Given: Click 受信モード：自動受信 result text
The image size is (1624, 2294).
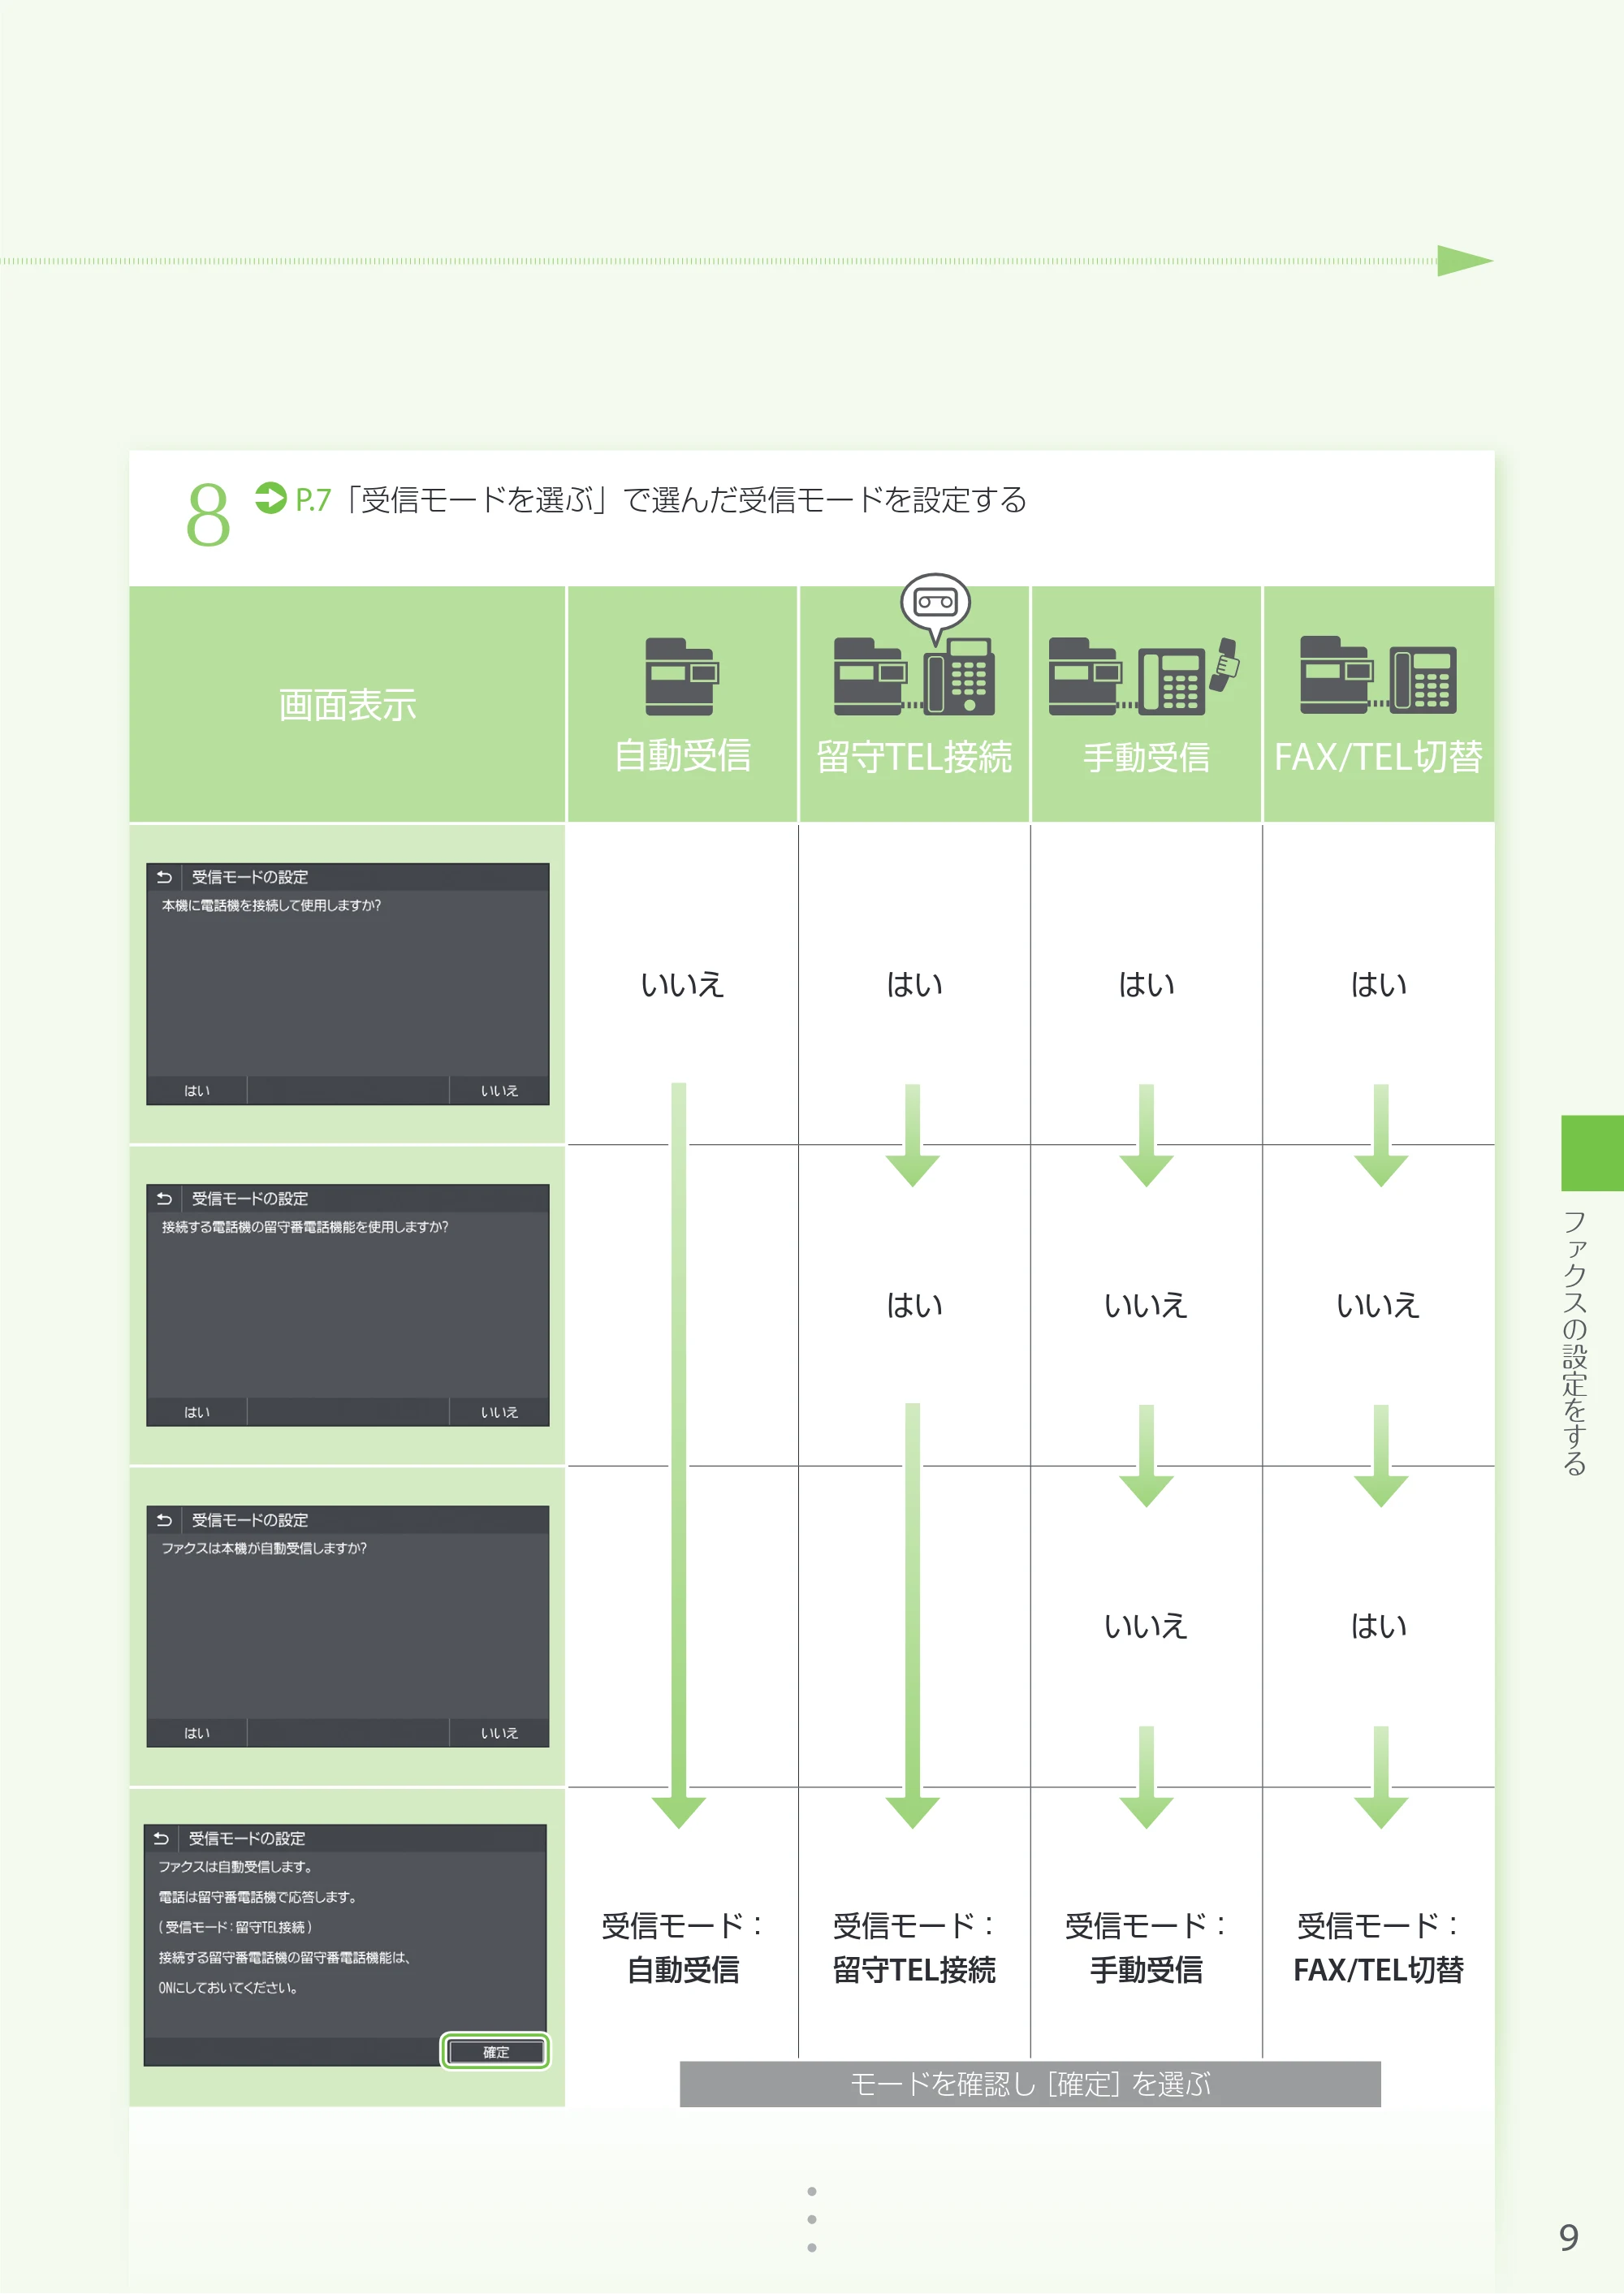Looking at the screenshot, I should point(682,1947).
